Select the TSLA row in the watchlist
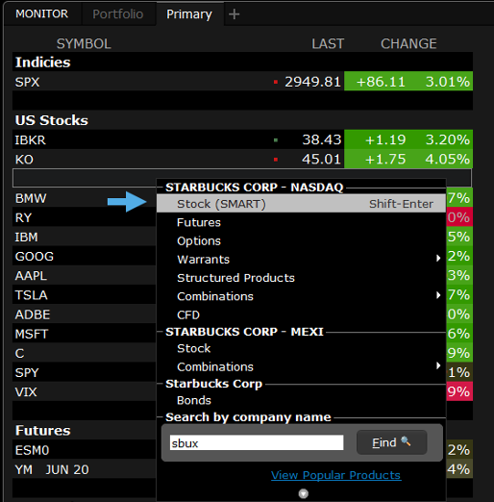 coord(85,295)
